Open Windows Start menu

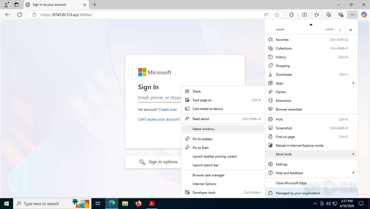[7, 204]
